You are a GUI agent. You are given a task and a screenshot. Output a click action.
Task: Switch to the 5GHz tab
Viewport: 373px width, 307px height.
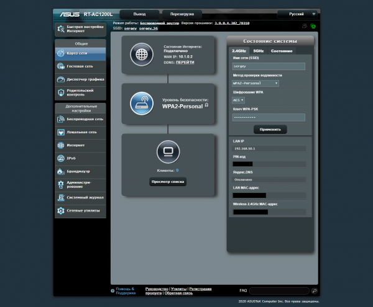click(259, 50)
